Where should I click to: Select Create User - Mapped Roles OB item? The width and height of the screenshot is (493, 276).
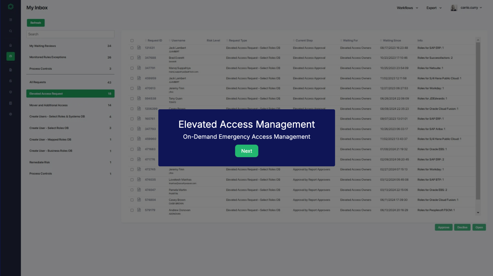coord(70,139)
